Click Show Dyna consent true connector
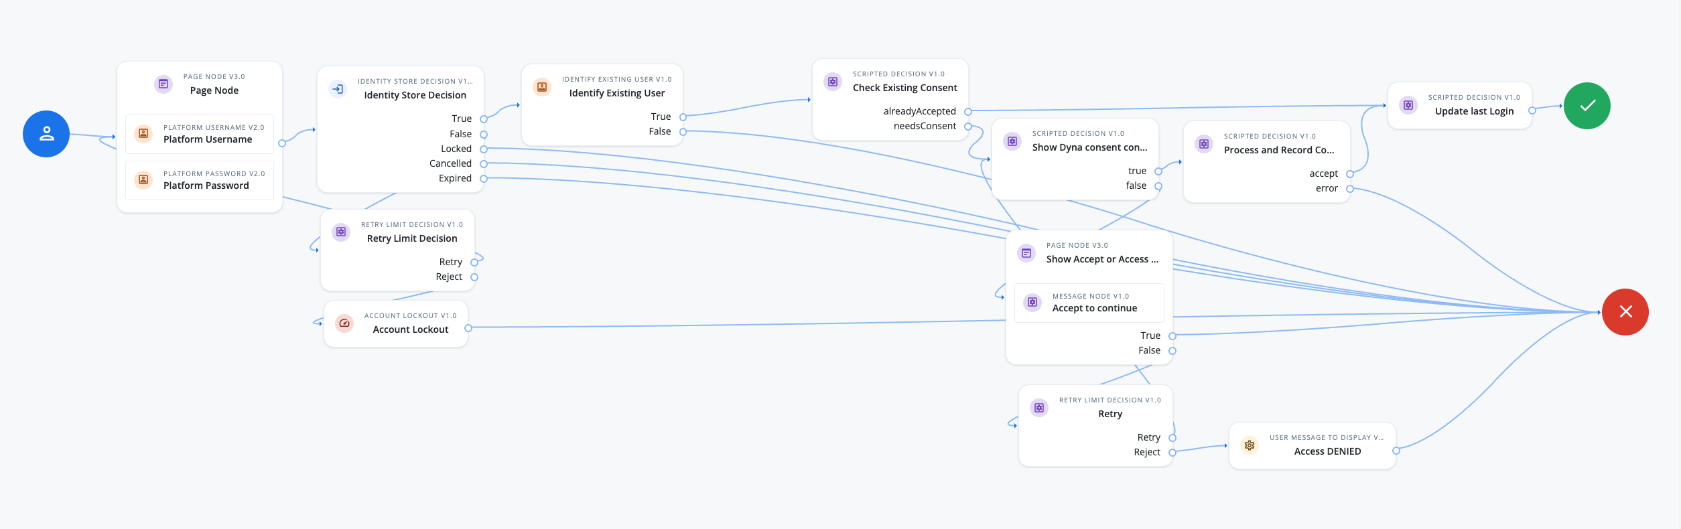The height and width of the screenshot is (529, 1681). [x=1158, y=171]
